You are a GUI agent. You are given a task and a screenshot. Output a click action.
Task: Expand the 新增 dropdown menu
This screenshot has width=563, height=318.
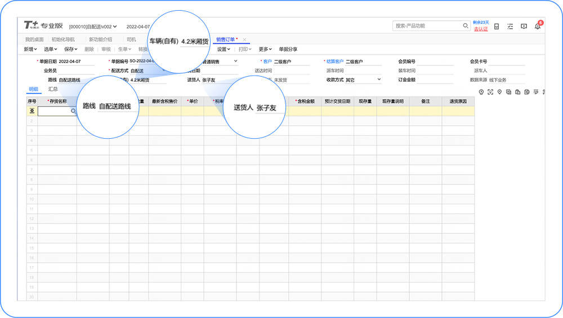pyautogui.click(x=30, y=49)
